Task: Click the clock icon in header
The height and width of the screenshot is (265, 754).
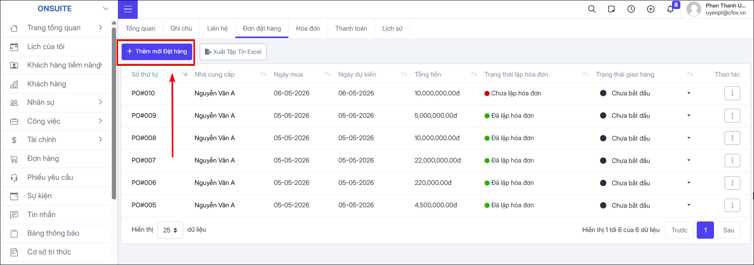Action: coord(631,9)
